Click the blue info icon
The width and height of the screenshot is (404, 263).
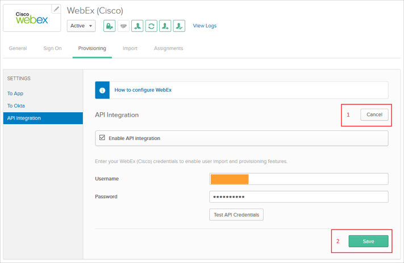(x=102, y=90)
